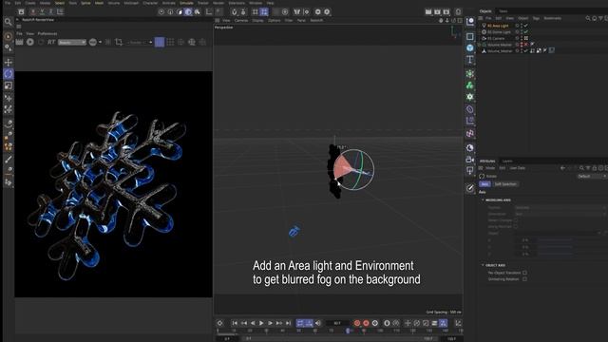
Task: Click the pink field icon in right palette
Action: [x=470, y=133]
